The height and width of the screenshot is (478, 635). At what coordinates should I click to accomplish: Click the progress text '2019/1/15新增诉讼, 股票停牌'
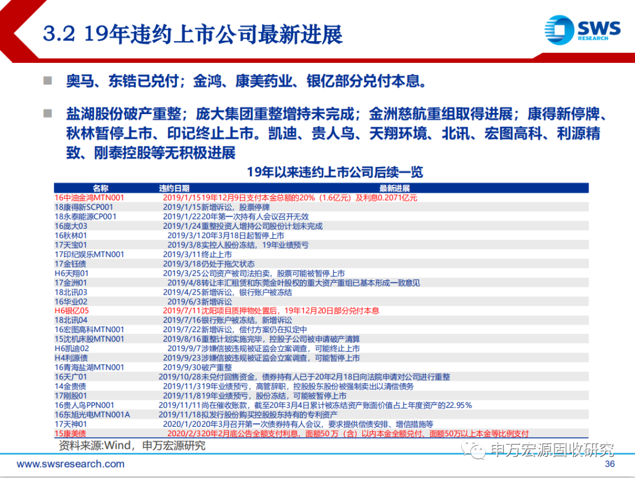[x=216, y=207]
